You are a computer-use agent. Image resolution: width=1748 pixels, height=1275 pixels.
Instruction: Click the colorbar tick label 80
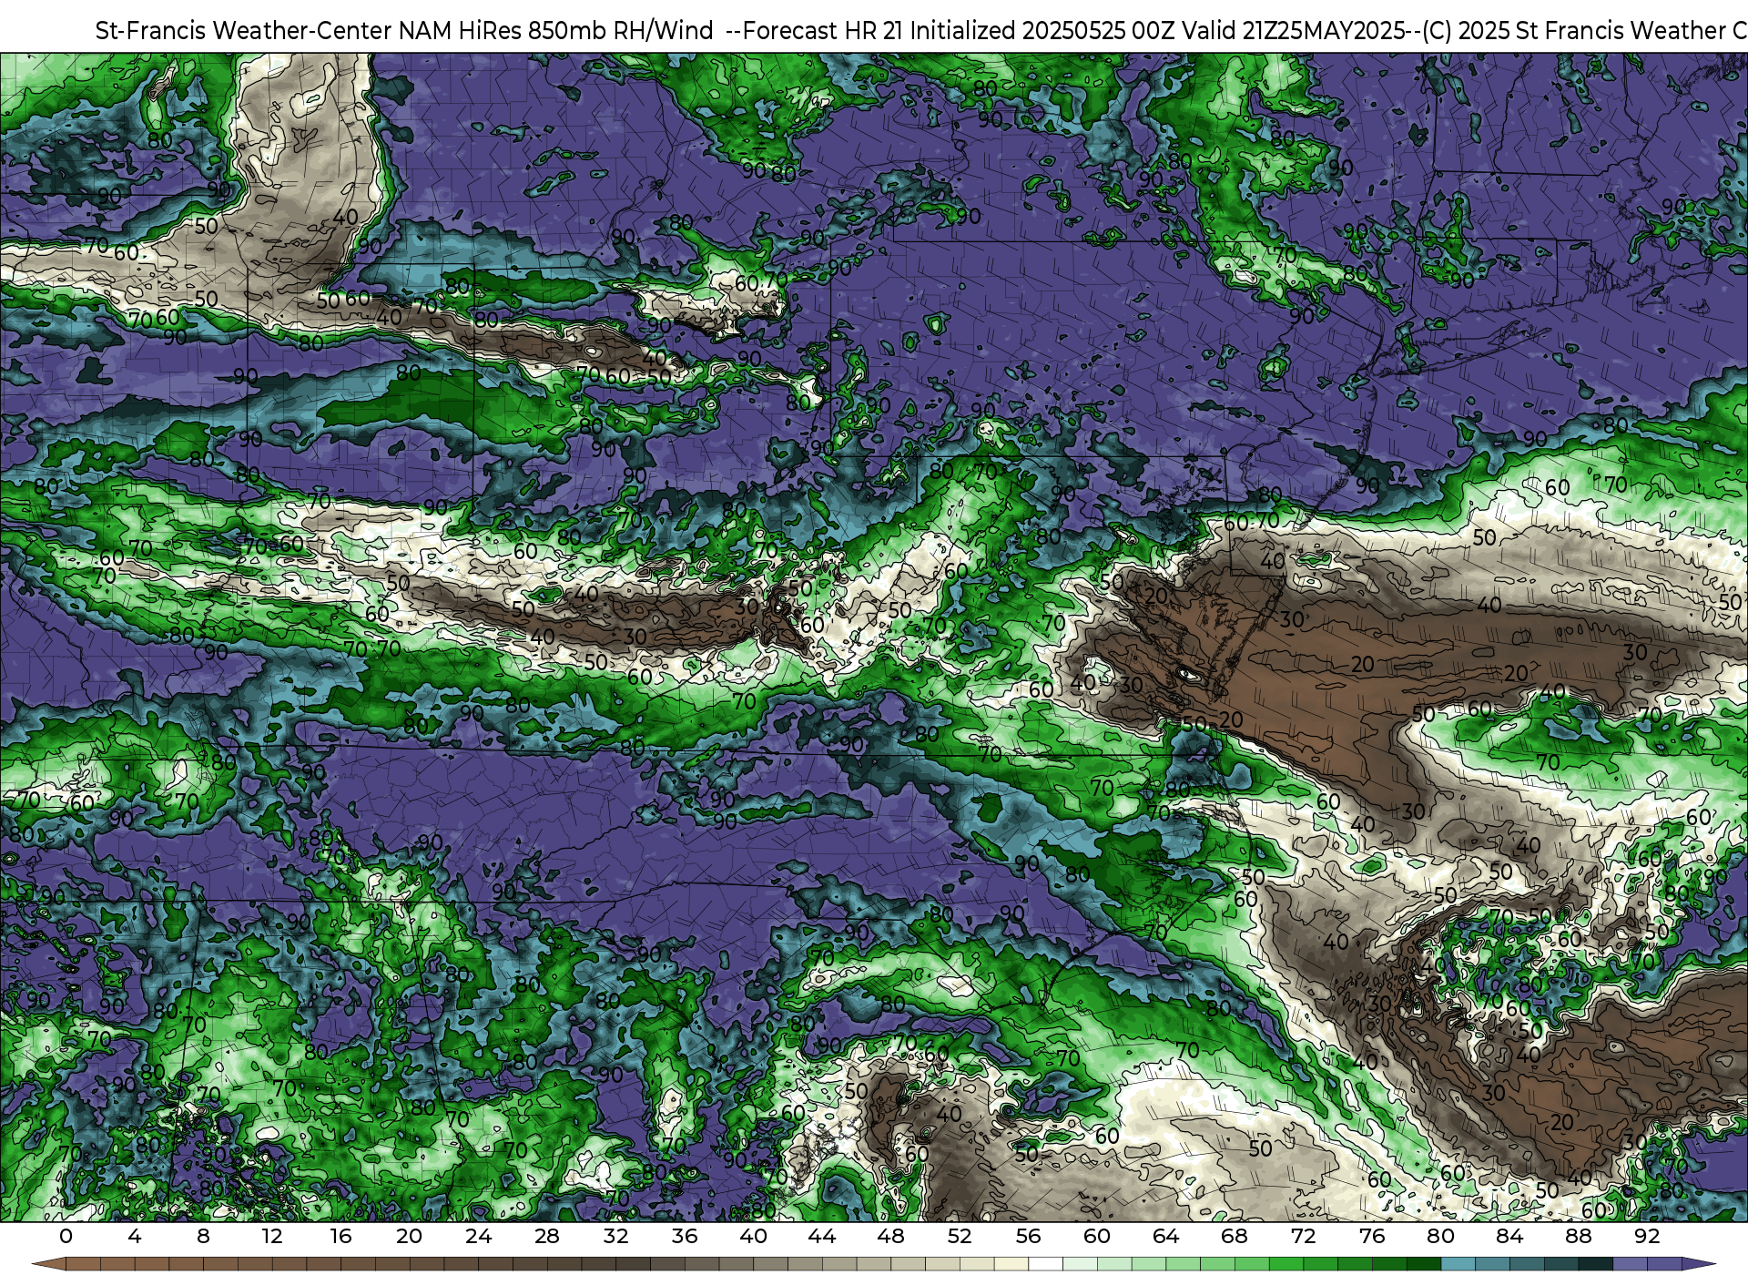(x=1441, y=1236)
